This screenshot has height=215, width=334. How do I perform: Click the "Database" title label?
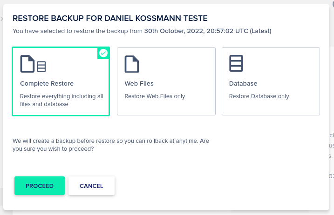[x=243, y=83]
